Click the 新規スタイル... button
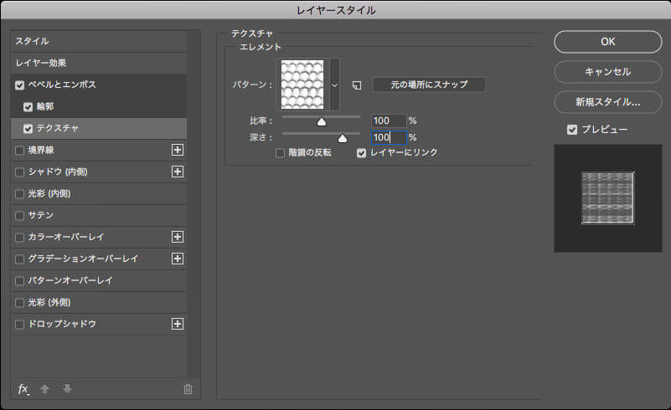 (x=607, y=102)
